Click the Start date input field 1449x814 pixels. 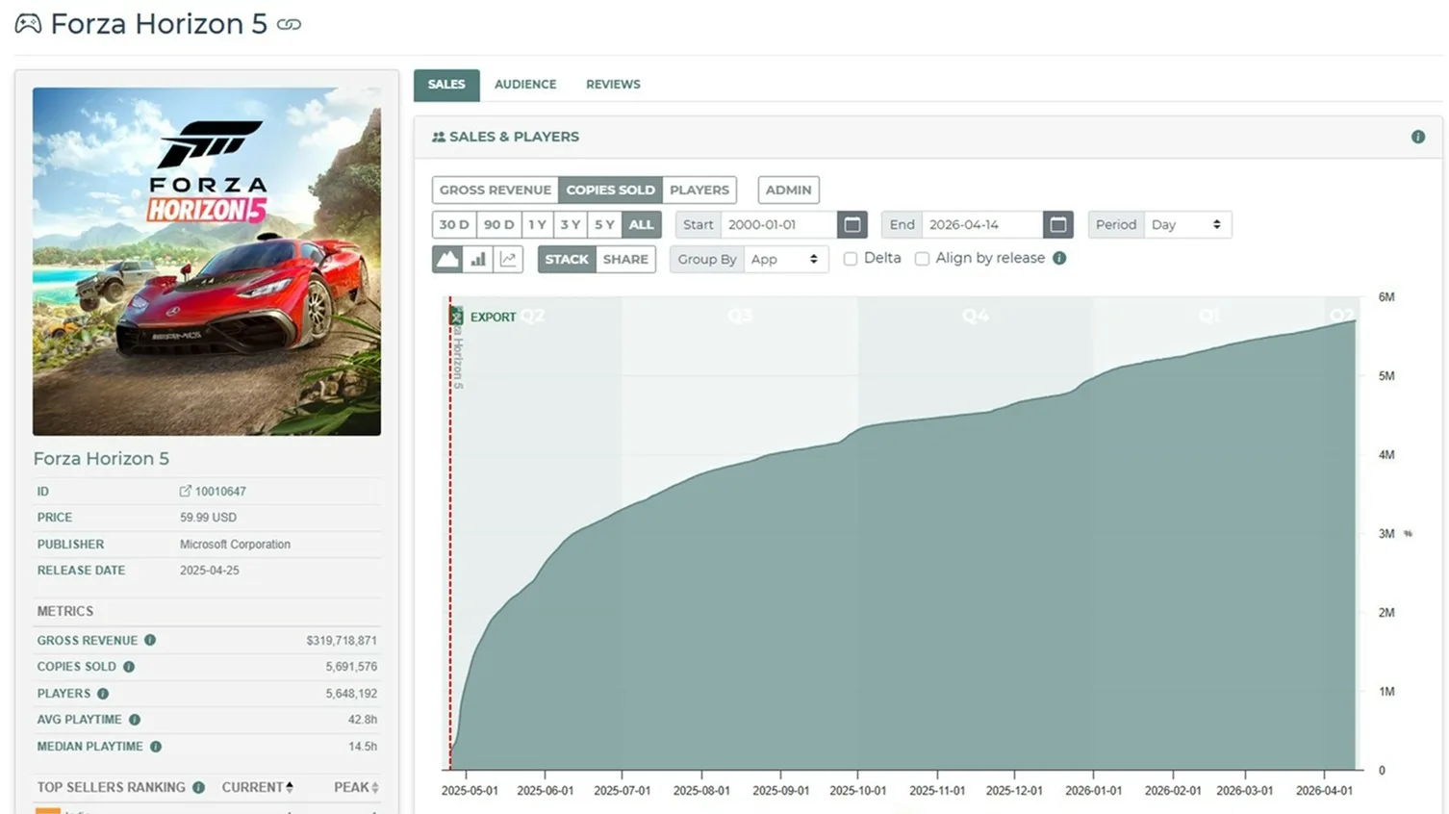pyautogui.click(x=778, y=224)
